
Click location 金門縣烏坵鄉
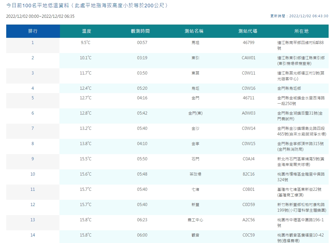tap(289, 88)
